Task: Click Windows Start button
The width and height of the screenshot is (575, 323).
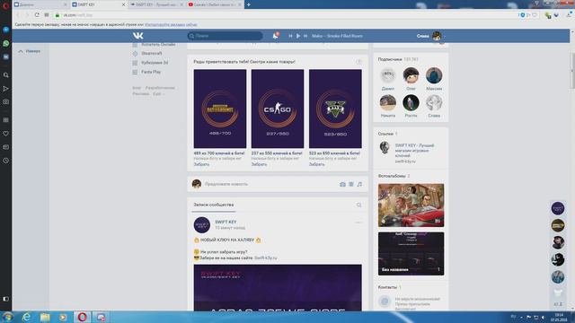Action: [x=7, y=317]
